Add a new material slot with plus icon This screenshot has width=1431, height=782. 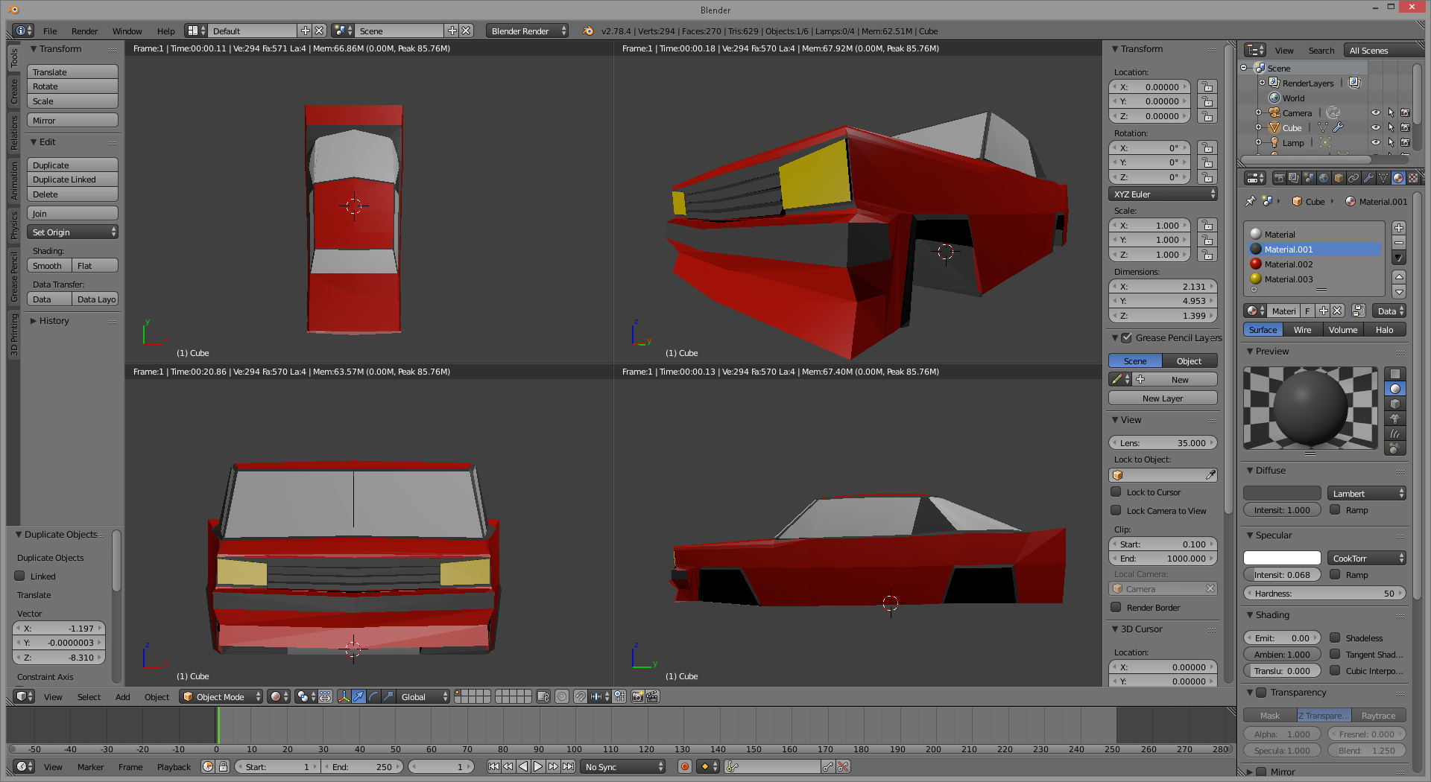pyautogui.click(x=1399, y=228)
